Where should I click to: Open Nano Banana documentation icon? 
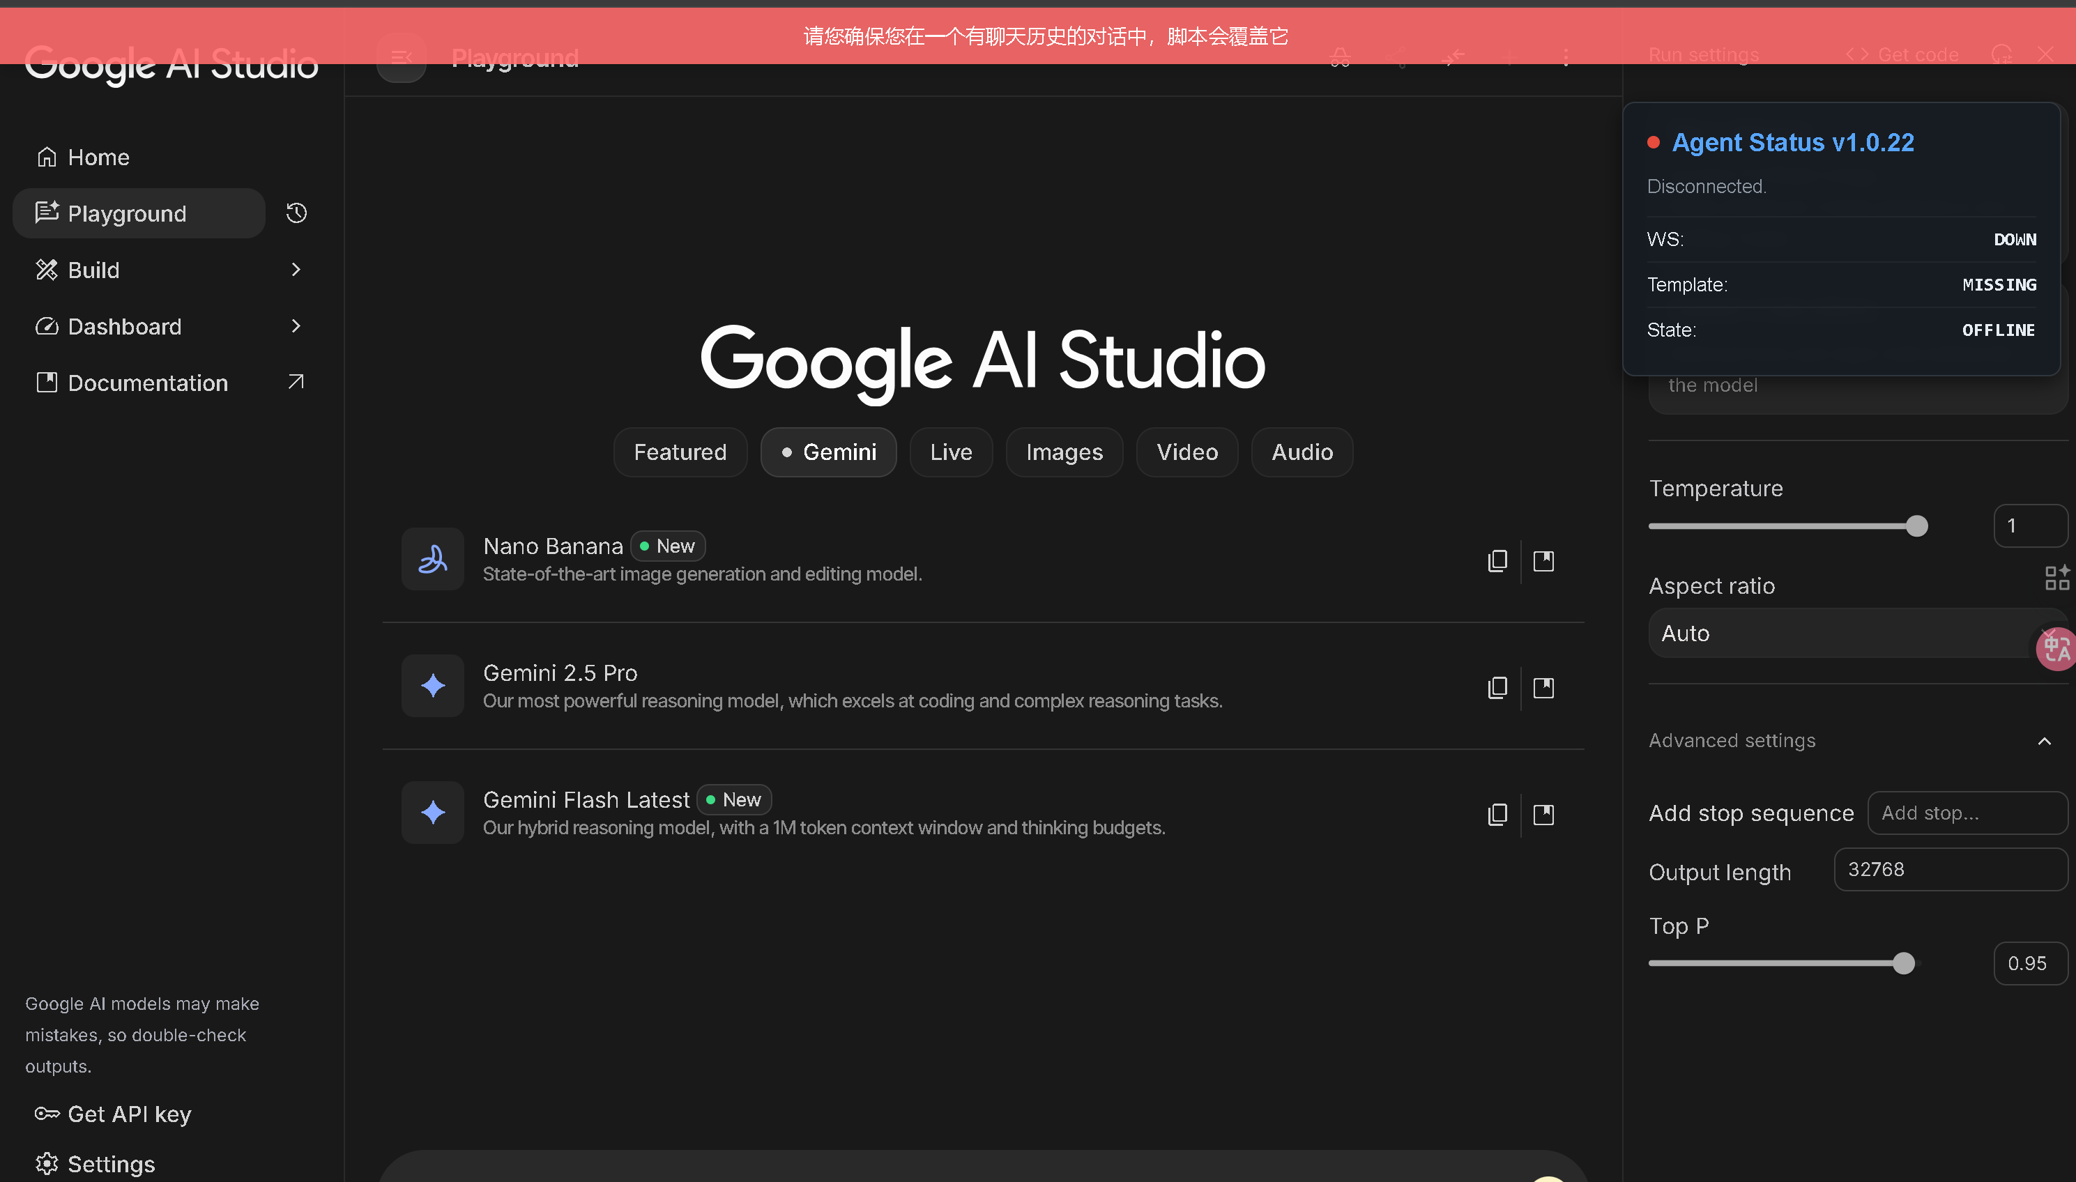pos(1543,561)
